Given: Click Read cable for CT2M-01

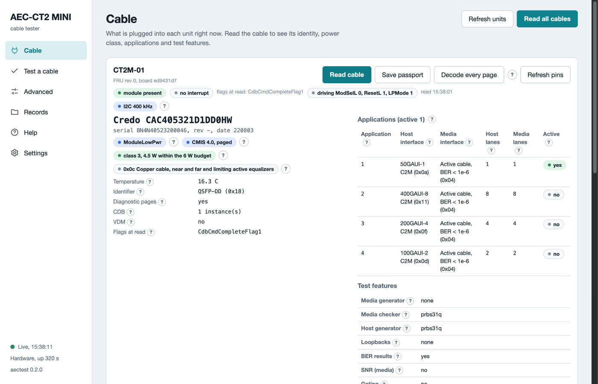Looking at the screenshot, I should pos(347,75).
